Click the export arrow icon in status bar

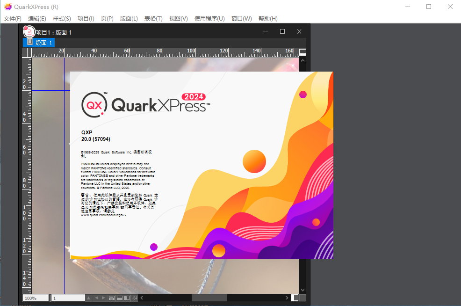click(135, 298)
